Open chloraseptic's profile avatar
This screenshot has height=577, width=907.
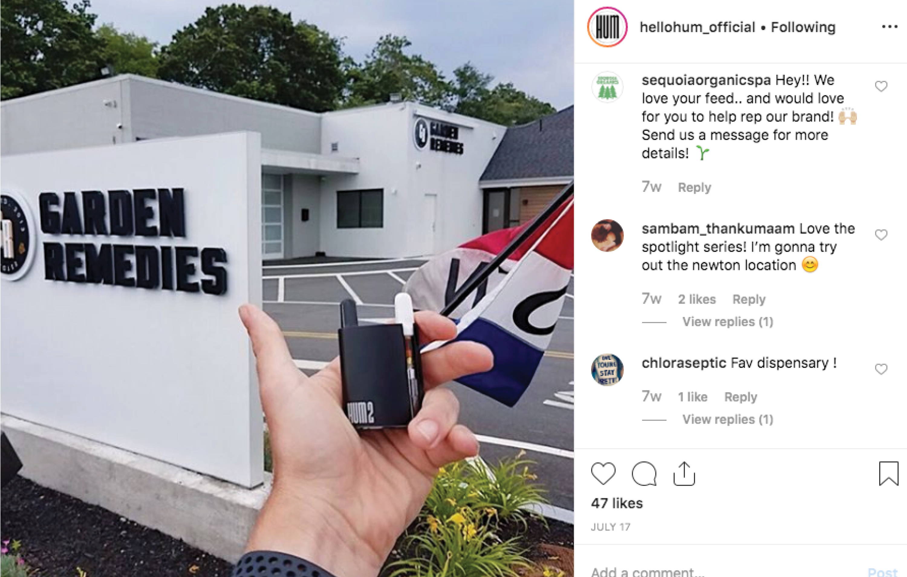[607, 369]
